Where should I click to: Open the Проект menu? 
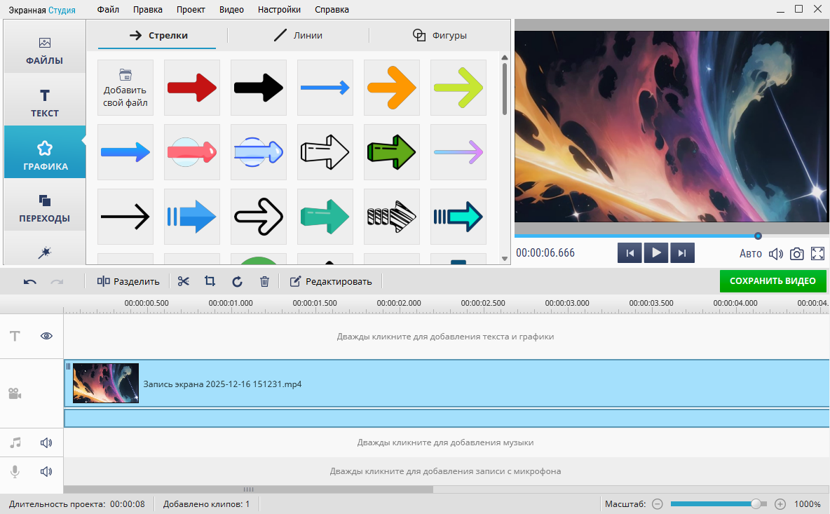tap(191, 10)
